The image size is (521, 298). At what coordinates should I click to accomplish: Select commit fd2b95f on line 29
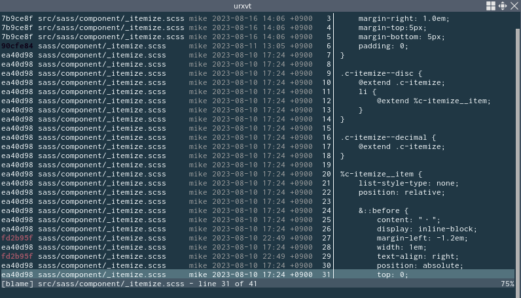click(x=17, y=257)
